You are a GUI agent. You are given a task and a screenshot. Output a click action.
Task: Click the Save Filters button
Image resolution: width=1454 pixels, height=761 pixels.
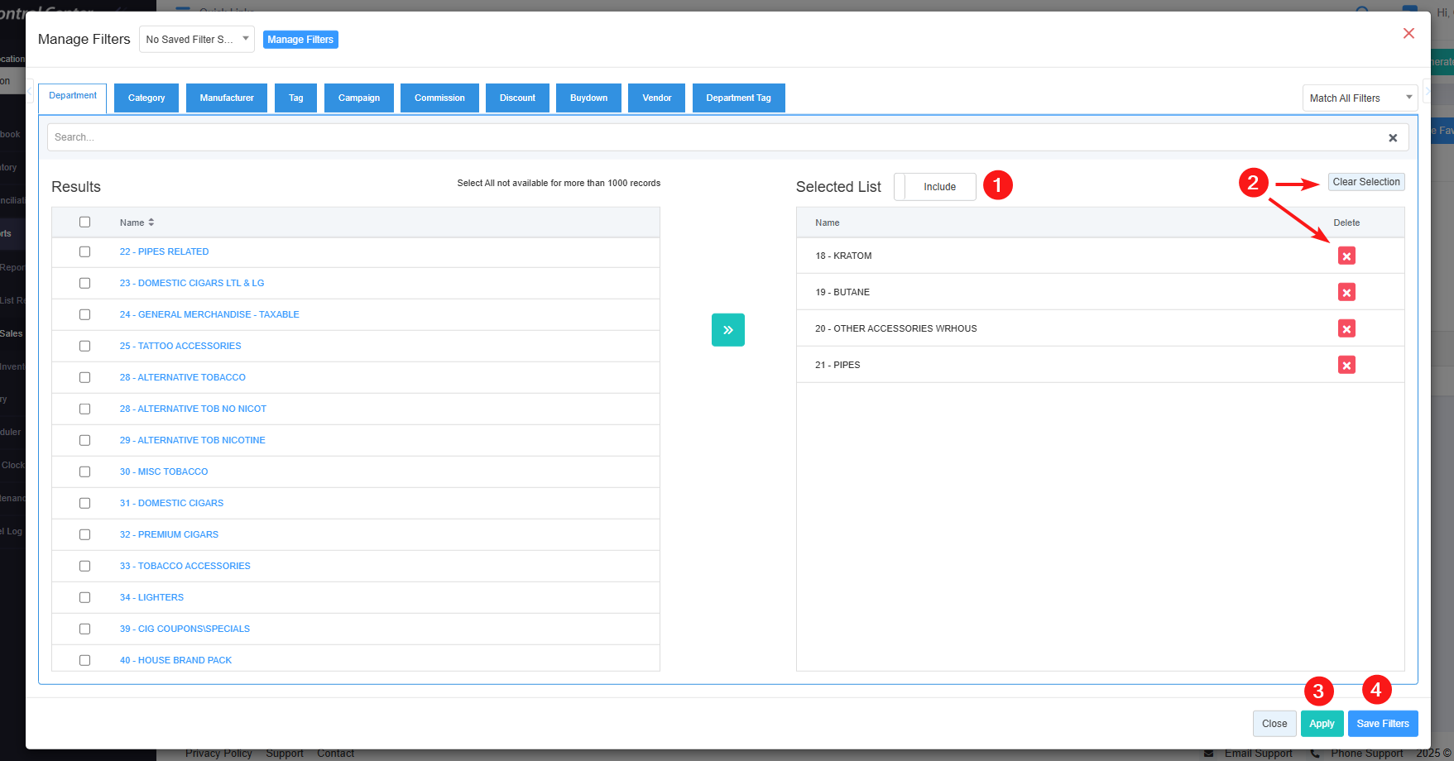pos(1382,724)
